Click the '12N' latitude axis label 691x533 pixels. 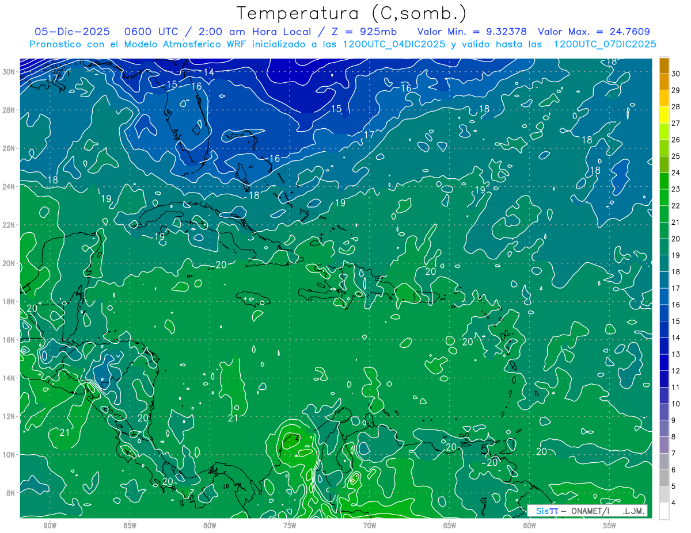point(10,416)
